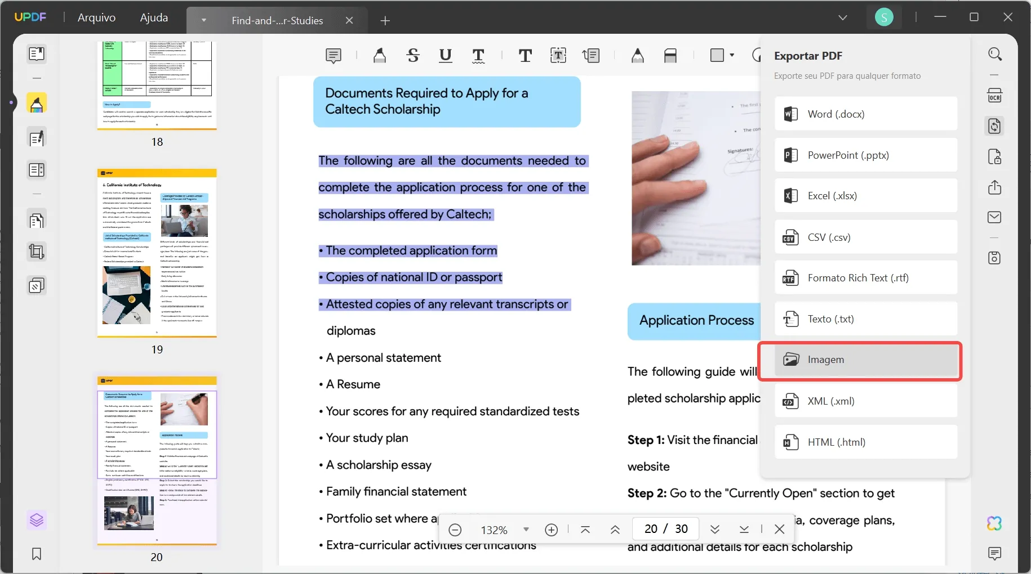The height and width of the screenshot is (574, 1031).
Task: Export the PDF as Word (.docx)
Action: 865,114
